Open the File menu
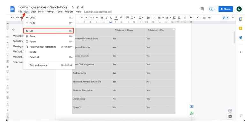Image resolution: width=251 pixels, height=126 pixels. pyautogui.click(x=20, y=12)
